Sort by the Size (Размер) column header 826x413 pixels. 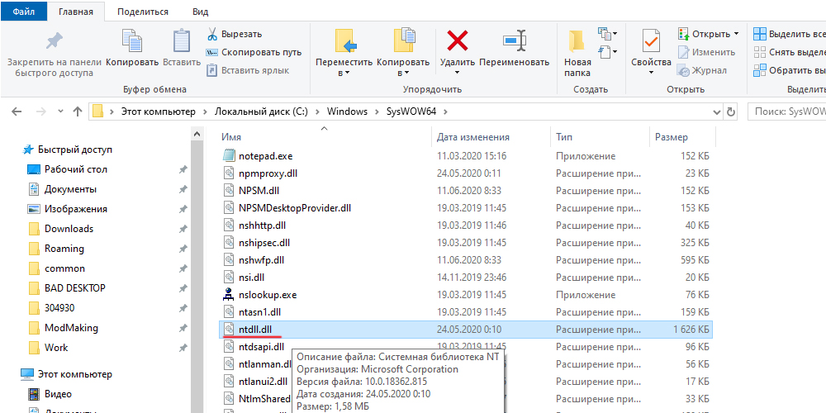pyautogui.click(x=671, y=137)
